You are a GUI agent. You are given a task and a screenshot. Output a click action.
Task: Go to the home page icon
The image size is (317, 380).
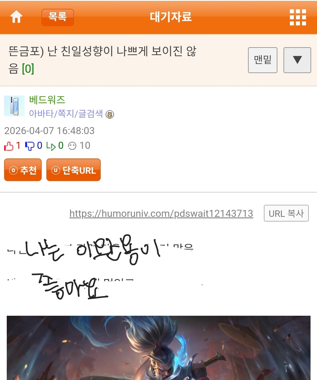click(x=16, y=17)
